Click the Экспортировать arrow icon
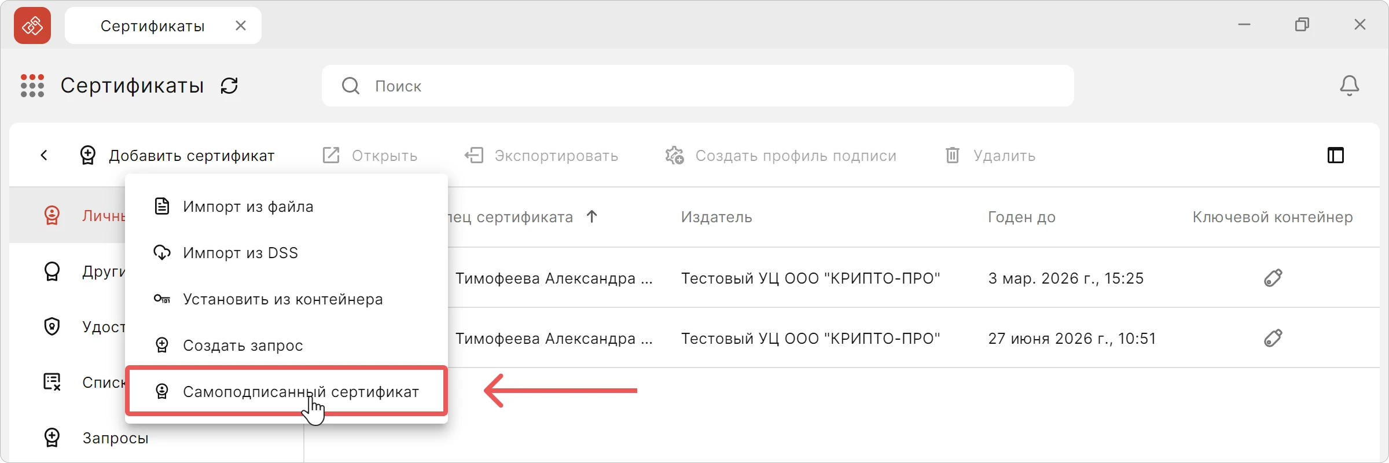Viewport: 1389px width, 463px height. coord(473,155)
